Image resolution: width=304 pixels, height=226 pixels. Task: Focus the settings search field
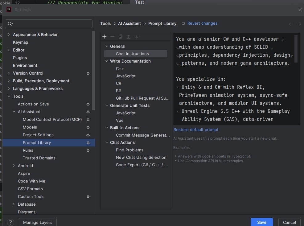coord(49,24)
